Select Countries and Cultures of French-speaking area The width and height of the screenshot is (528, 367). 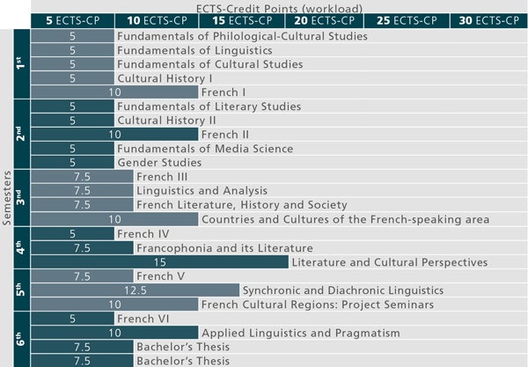(x=345, y=219)
